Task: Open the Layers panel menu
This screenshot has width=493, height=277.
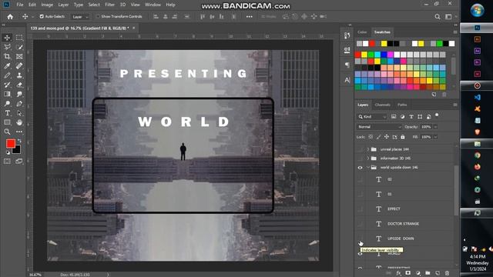Action: click(x=455, y=105)
